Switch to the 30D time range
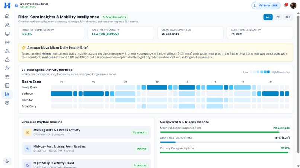This screenshot has width=300, height=168. [x=288, y=17]
